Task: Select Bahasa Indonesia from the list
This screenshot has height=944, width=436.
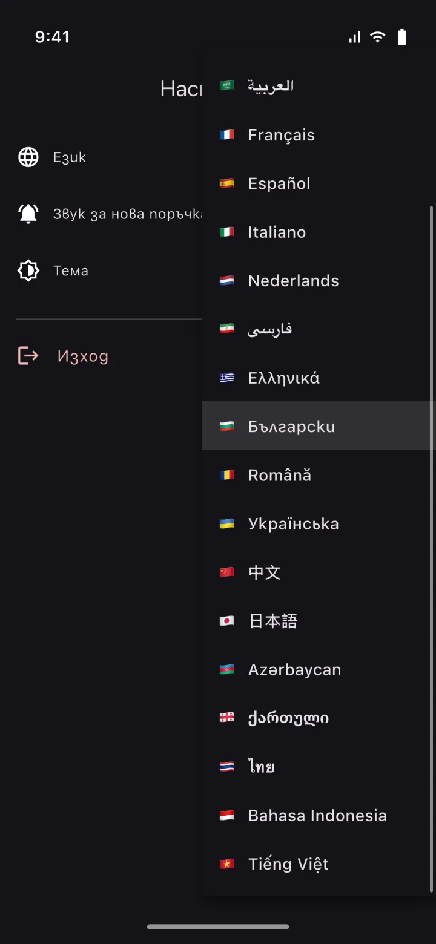Action: point(317,815)
